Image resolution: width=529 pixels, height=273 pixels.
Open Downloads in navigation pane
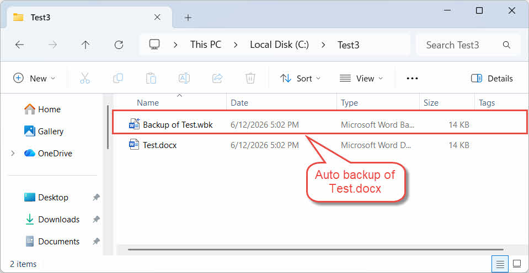point(52,220)
